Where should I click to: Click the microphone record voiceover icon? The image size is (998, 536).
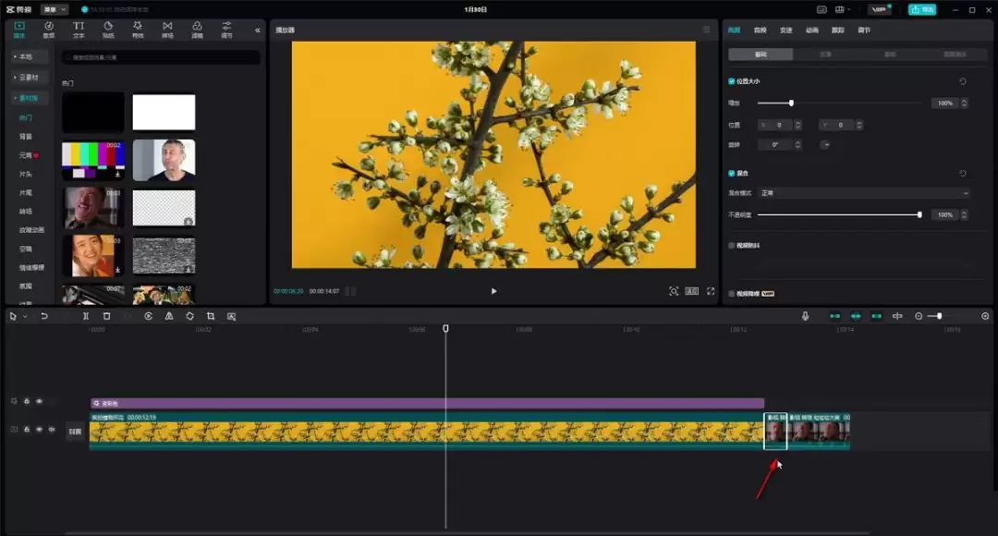pos(805,316)
